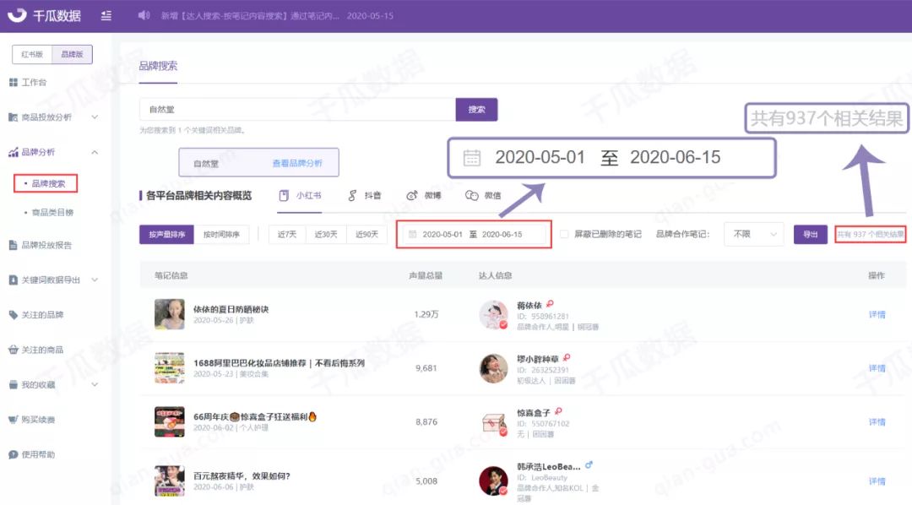Click the calendar icon in date range filter
This screenshot has width=912, height=505.
coord(411,234)
